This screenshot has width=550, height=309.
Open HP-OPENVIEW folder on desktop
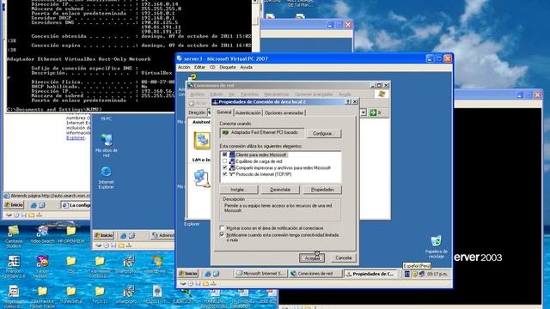tap(70, 234)
